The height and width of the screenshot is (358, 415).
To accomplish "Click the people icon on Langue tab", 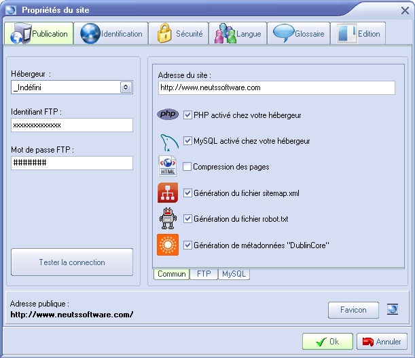I will point(225,33).
